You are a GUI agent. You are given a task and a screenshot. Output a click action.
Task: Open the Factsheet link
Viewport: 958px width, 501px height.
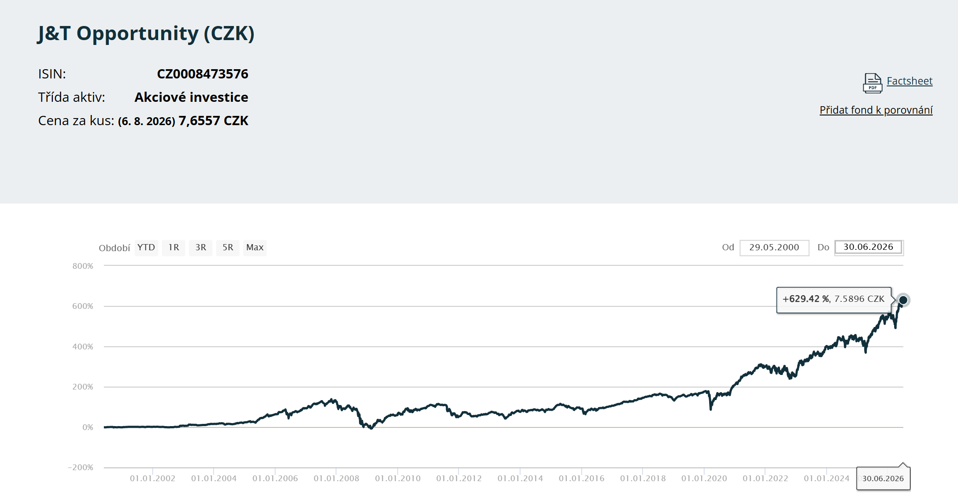pos(910,81)
